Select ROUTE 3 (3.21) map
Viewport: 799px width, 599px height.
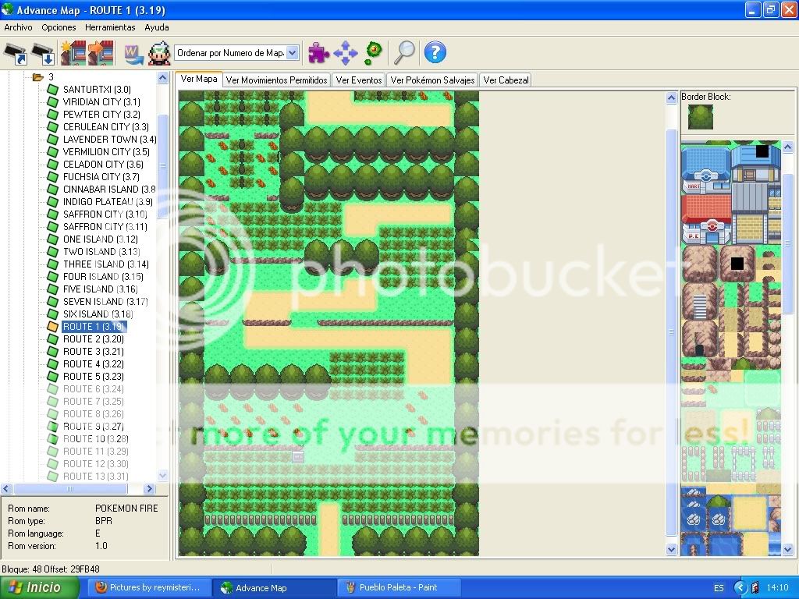pyautogui.click(x=94, y=352)
